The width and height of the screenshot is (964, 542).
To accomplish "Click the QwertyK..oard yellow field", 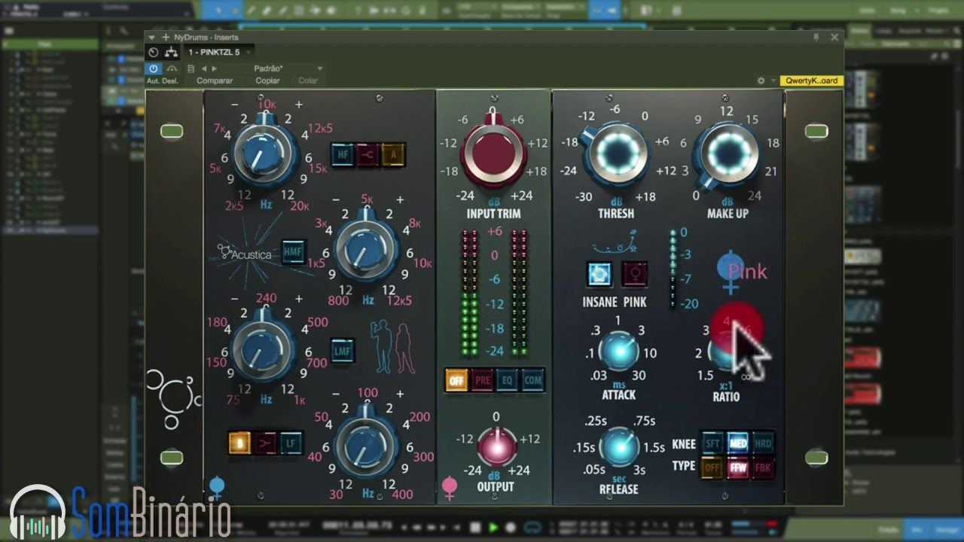I will pyautogui.click(x=811, y=81).
